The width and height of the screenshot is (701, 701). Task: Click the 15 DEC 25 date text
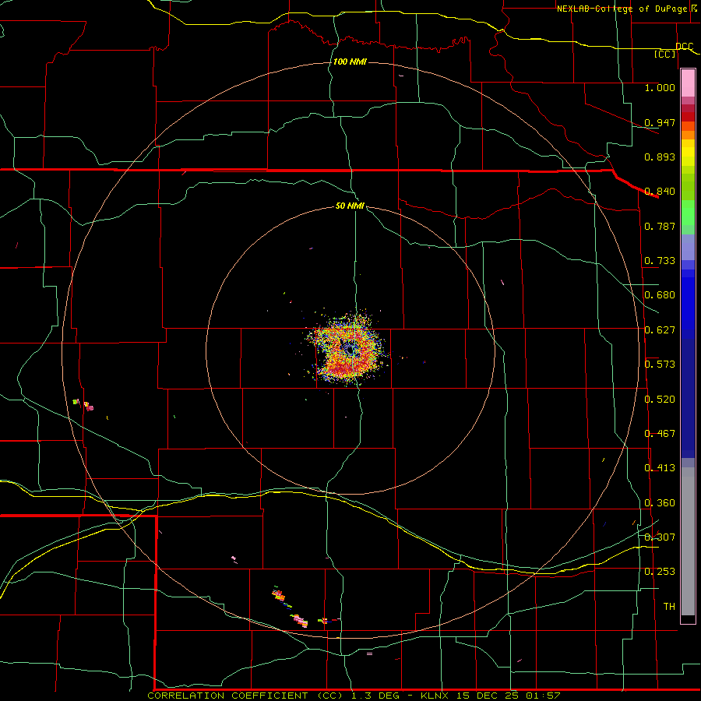(488, 696)
